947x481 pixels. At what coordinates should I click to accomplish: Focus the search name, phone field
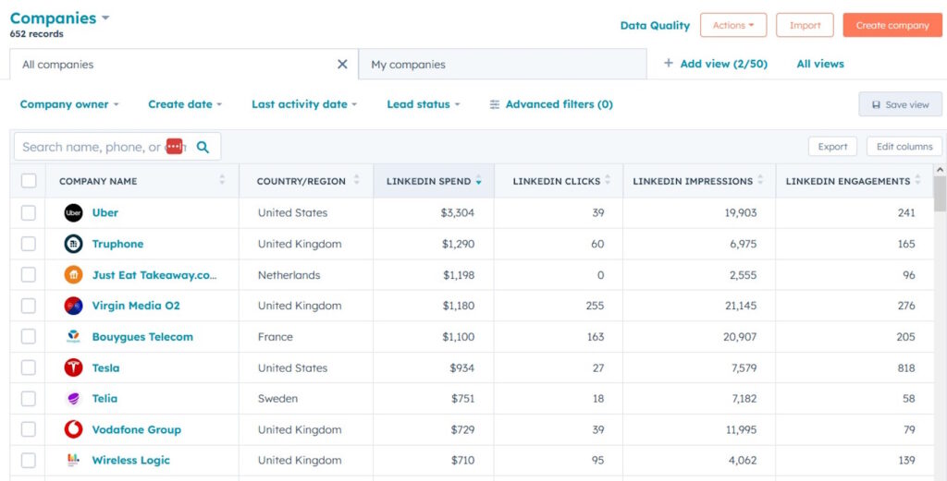(117, 147)
